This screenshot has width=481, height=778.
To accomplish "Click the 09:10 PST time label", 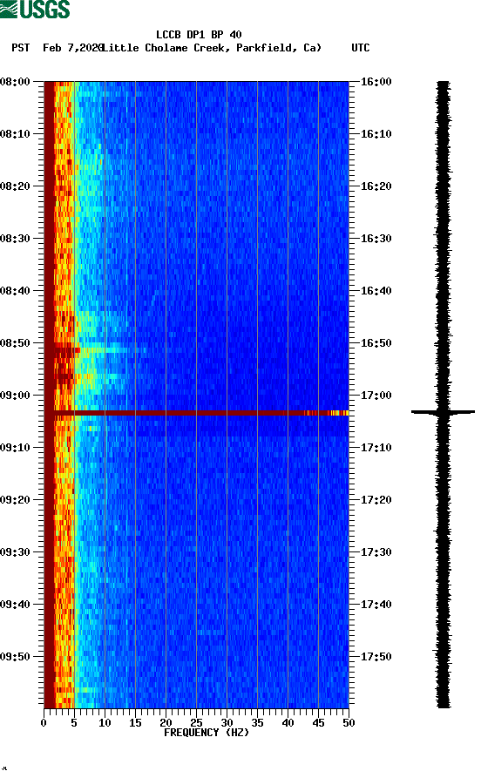I will 16,448.
